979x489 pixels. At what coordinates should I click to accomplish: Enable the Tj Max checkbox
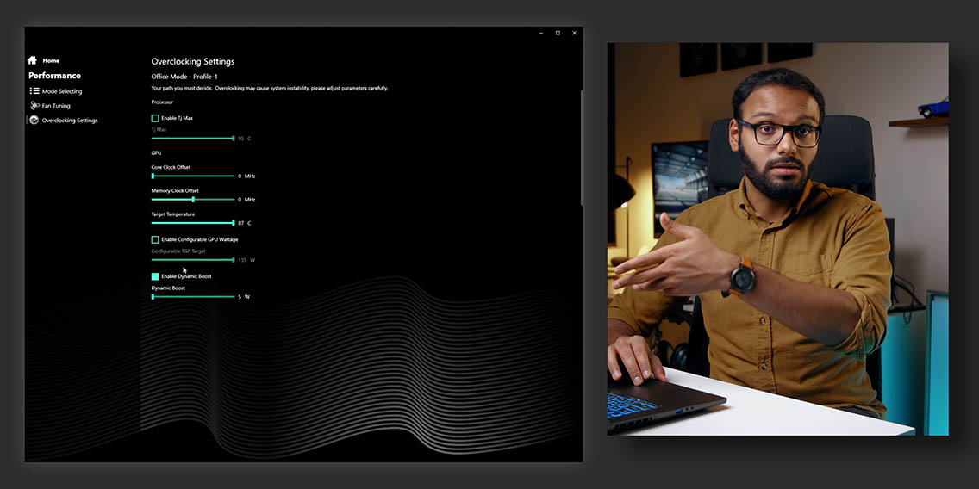pos(155,118)
